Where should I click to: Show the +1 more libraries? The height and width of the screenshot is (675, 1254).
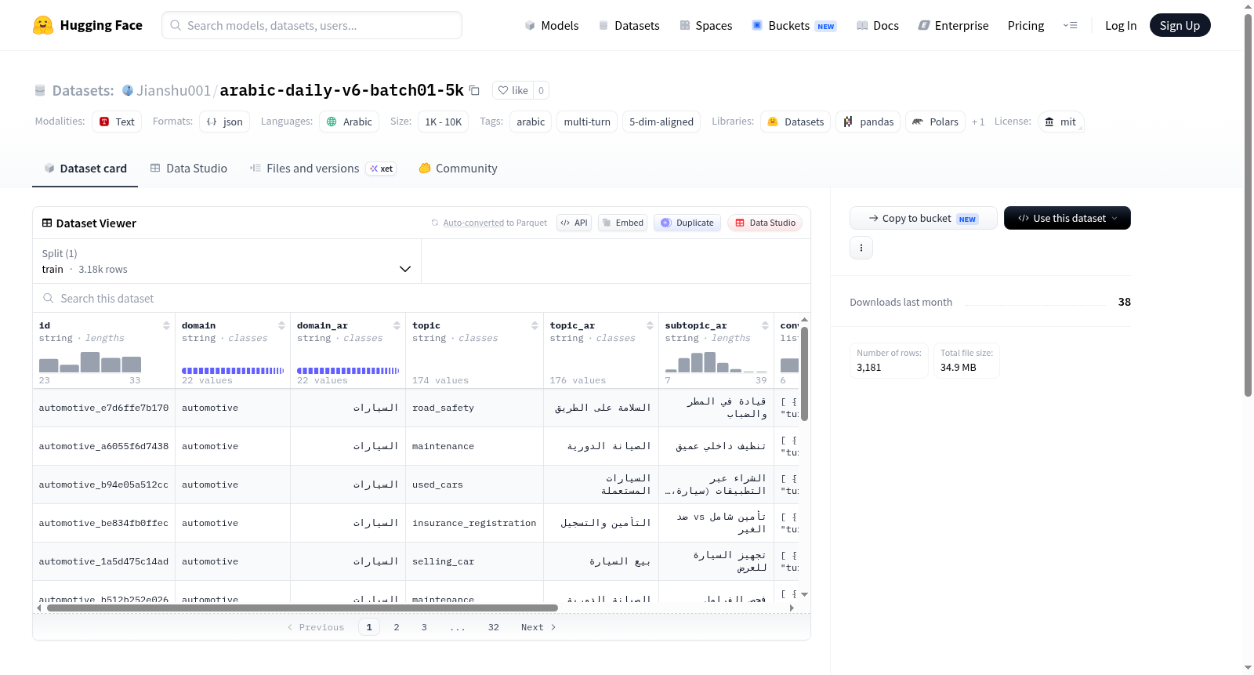tap(978, 122)
